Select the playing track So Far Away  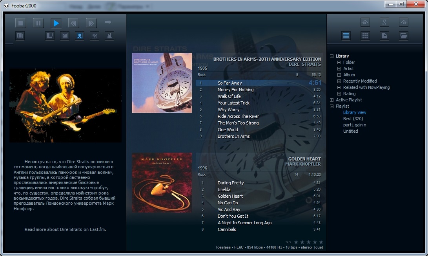pos(259,83)
